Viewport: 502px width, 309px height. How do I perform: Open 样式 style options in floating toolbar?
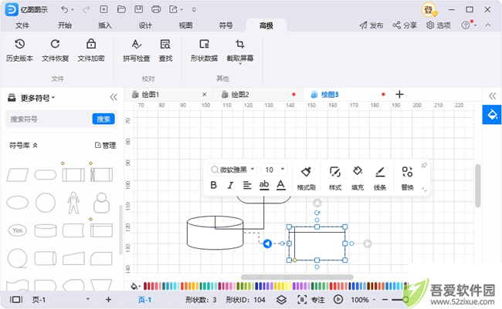click(335, 178)
